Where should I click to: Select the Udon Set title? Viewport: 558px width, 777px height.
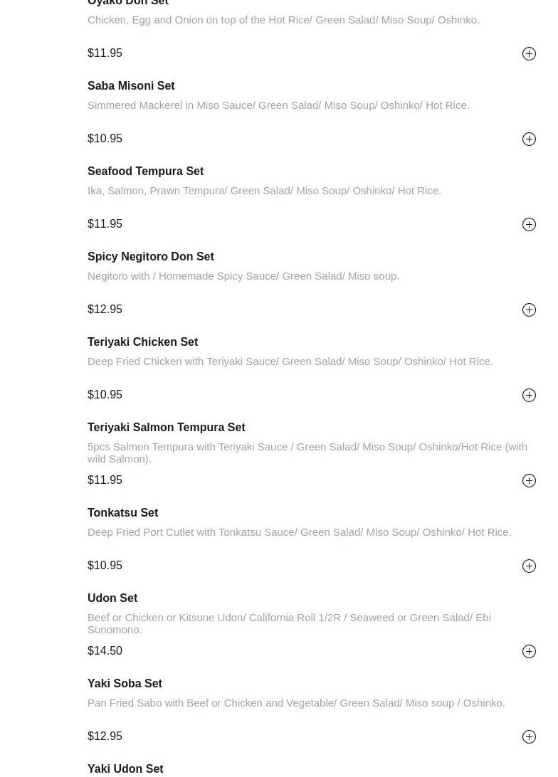click(112, 598)
